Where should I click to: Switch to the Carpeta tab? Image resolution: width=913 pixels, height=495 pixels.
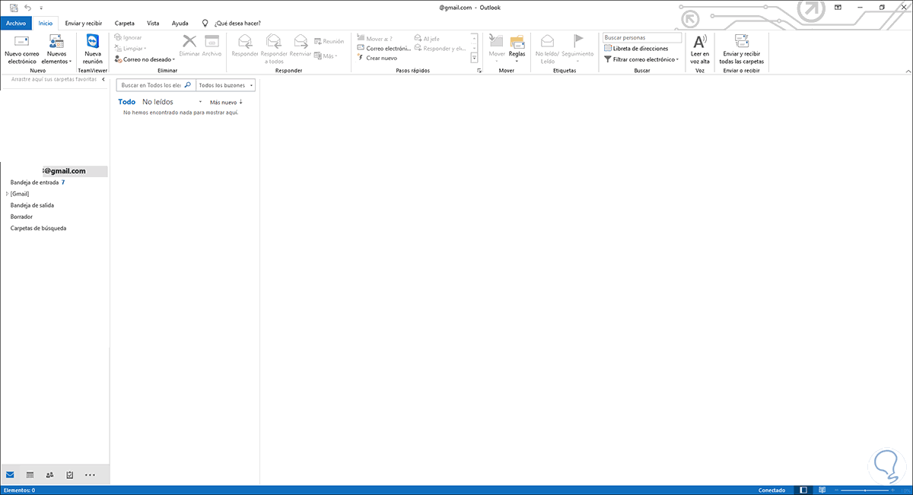124,24
